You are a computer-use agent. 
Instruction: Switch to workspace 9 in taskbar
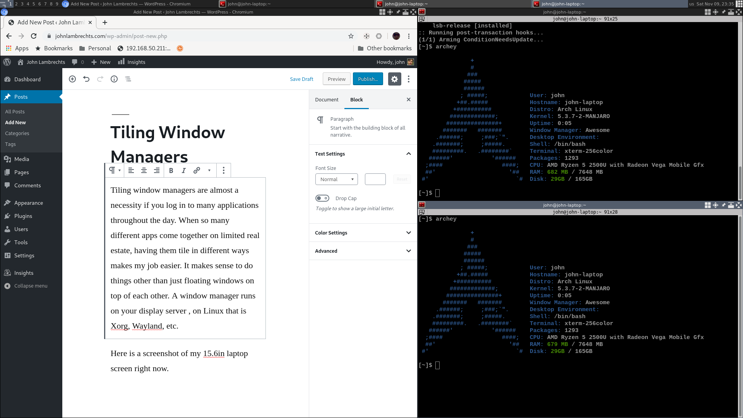pyautogui.click(x=57, y=4)
